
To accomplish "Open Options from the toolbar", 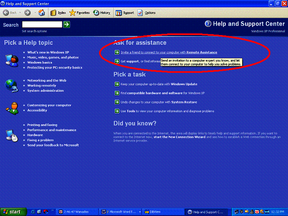I will pyautogui.click(x=146, y=12).
